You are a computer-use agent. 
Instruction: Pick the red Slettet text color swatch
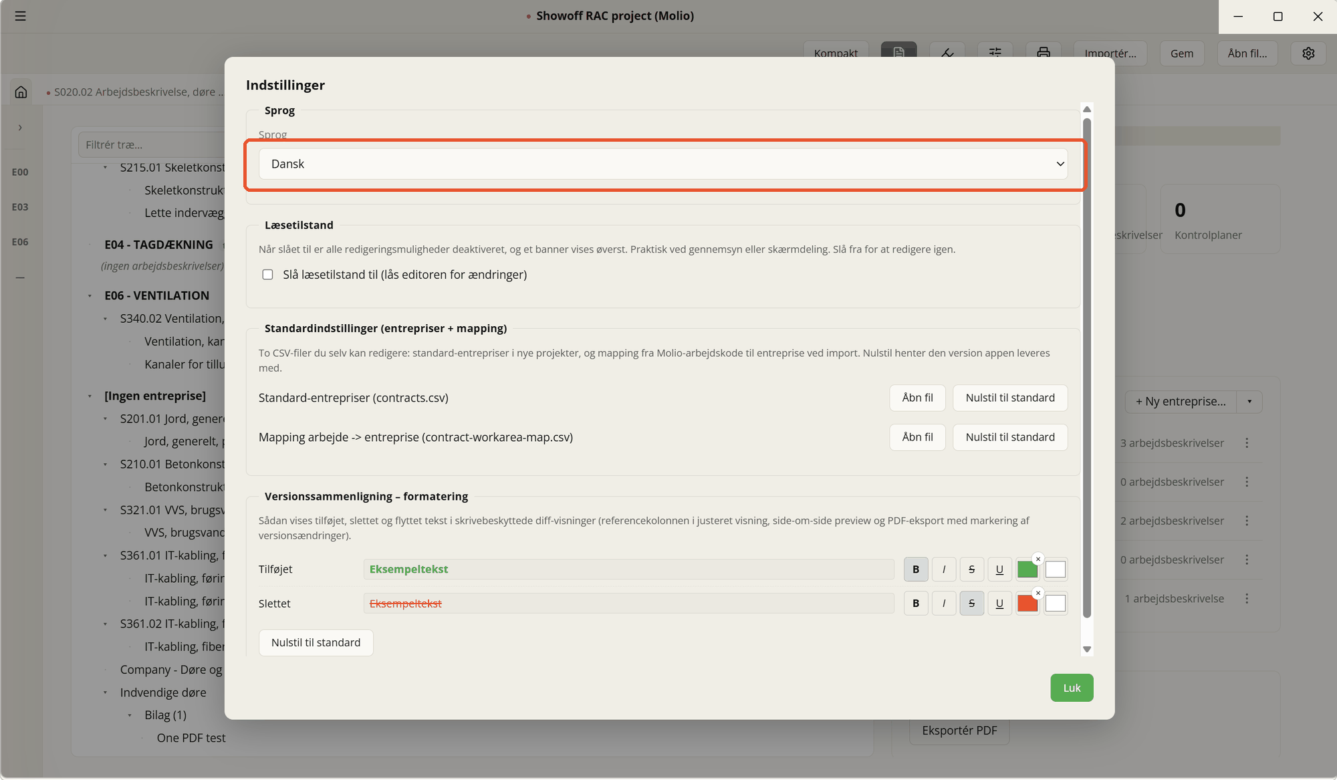click(1027, 604)
